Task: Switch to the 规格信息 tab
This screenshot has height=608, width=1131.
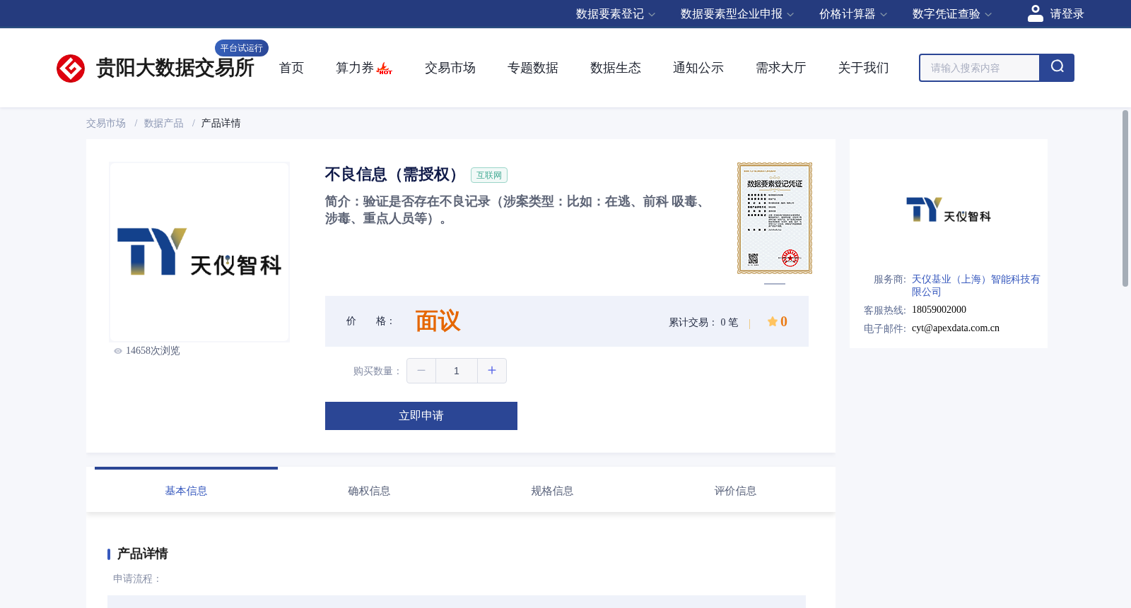Action: click(x=552, y=491)
